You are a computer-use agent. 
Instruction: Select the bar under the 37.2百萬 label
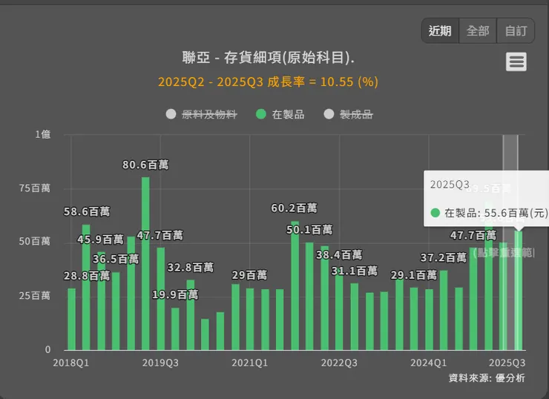(x=444, y=310)
